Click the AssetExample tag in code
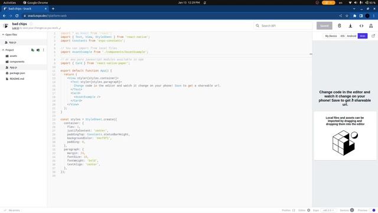 pyautogui.click(x=87, y=97)
